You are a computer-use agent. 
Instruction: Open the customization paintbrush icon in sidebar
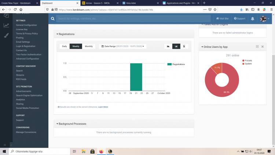click(6, 36)
